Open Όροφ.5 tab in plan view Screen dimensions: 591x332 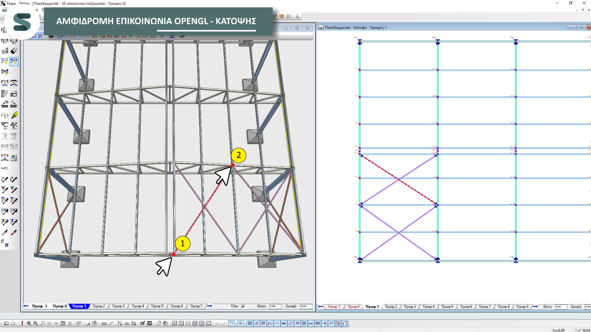[x=447, y=307]
